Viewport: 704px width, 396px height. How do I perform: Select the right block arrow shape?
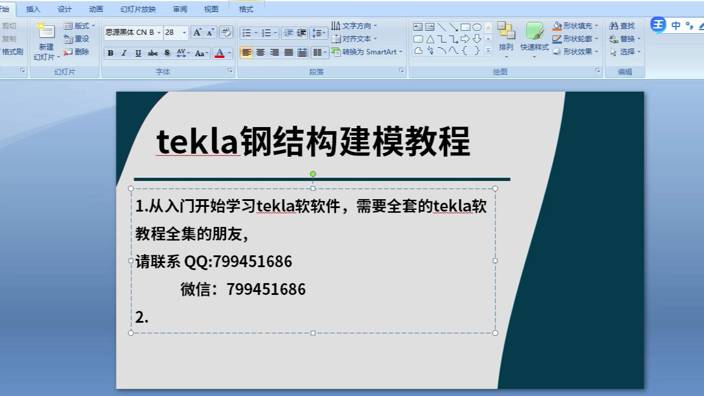[465, 39]
